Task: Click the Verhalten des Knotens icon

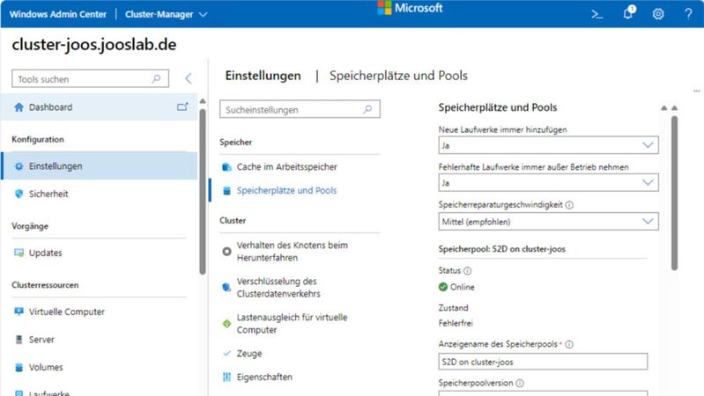Action: [x=226, y=252]
